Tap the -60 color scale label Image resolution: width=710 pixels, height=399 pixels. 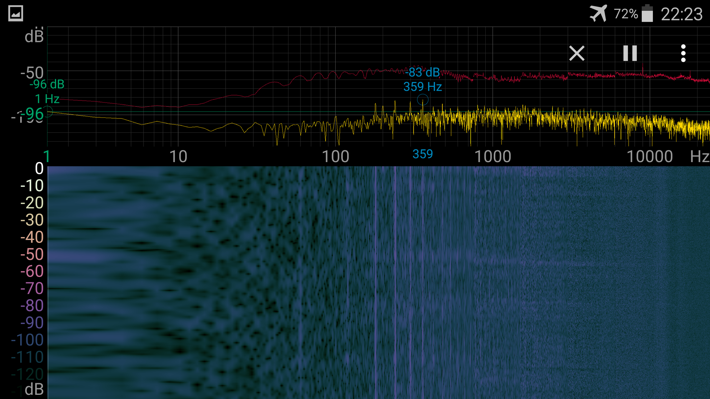[x=32, y=272]
